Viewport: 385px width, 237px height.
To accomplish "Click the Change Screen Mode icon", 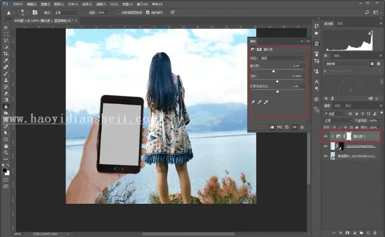I will (5, 186).
